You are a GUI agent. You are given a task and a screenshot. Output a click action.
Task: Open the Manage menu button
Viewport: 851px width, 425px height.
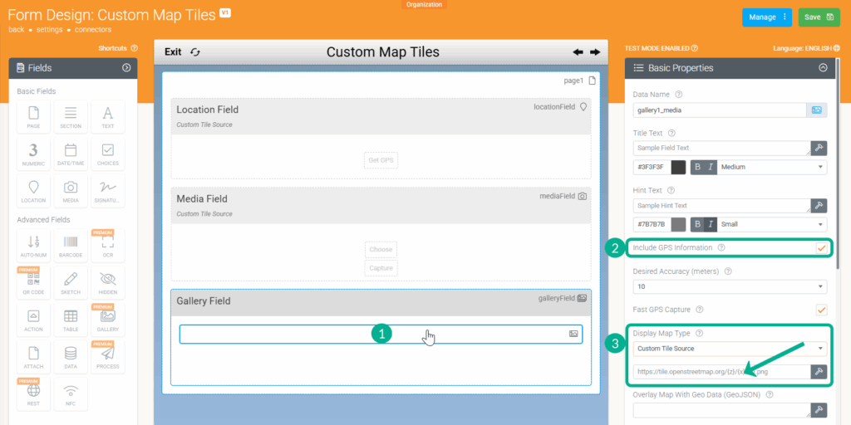click(x=767, y=17)
